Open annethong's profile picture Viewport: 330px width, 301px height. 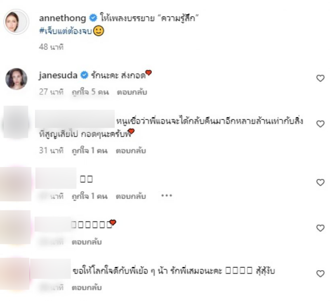[16, 22]
